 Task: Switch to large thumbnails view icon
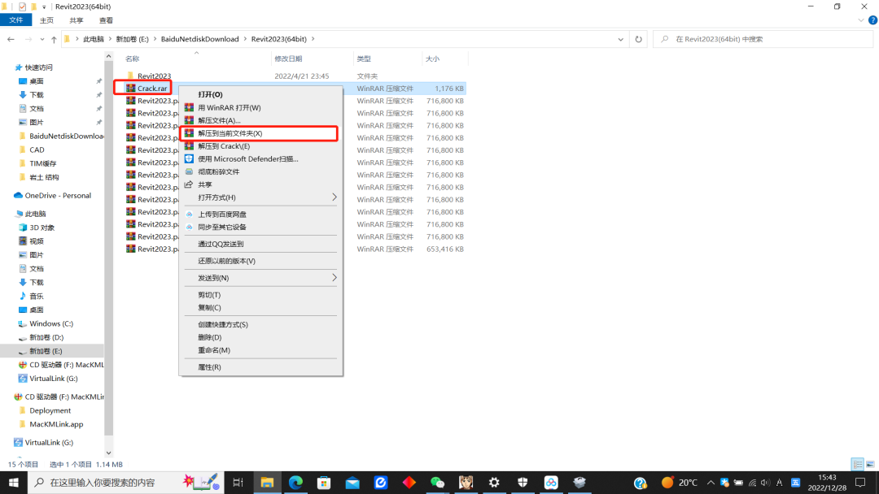pyautogui.click(x=870, y=465)
